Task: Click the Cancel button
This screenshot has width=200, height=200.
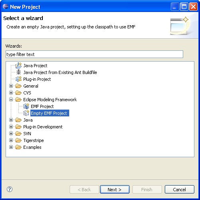Action: 180,189
